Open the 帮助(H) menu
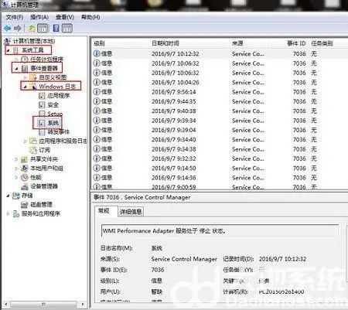Image resolution: width=348 pixels, height=310 pixels. (x=90, y=17)
